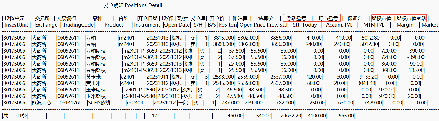This screenshot has height=121, width=439.
Task: Select the 能源中心 exchange cell
Action: [41, 103]
